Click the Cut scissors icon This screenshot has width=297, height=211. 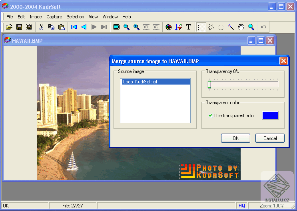click(41, 27)
